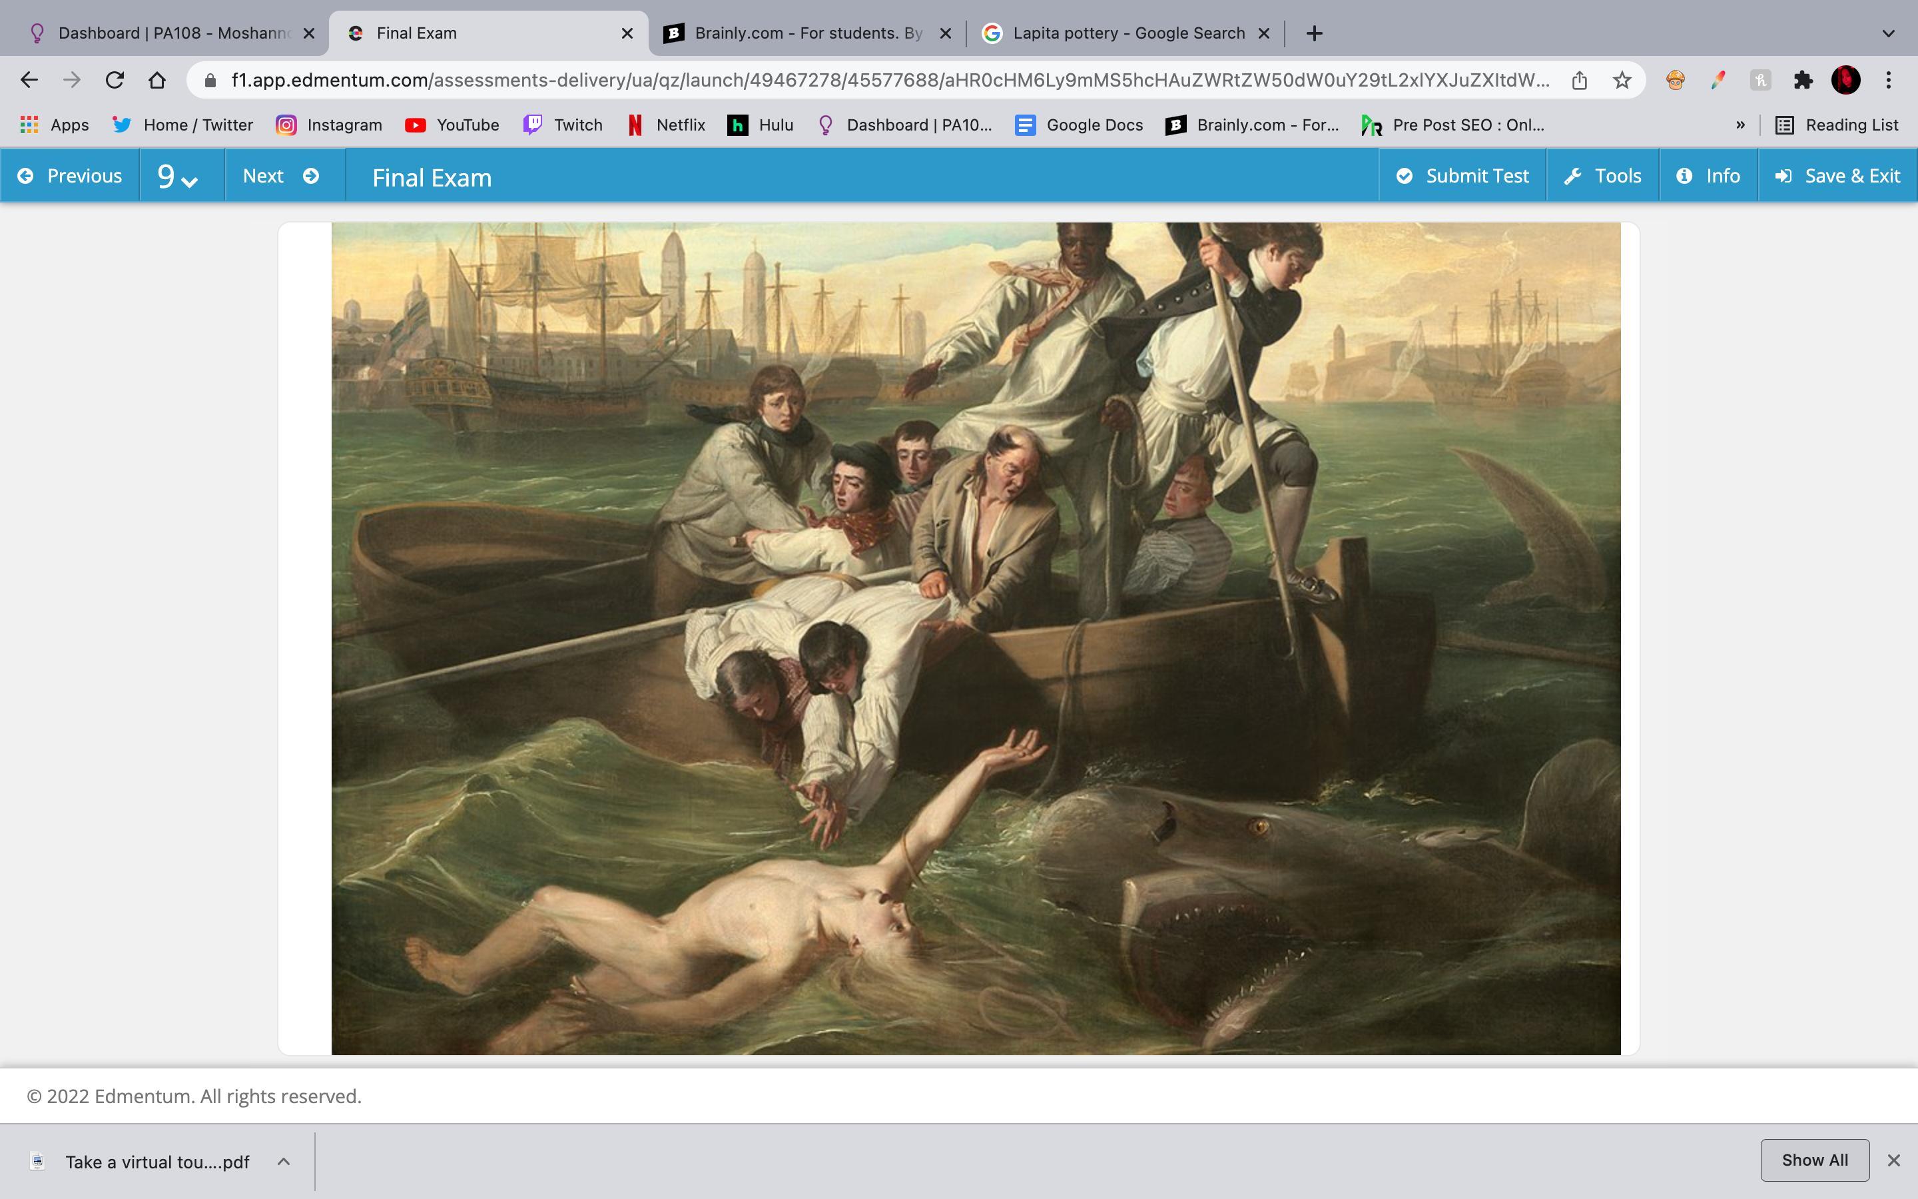Open the Tools menu
1918x1199 pixels.
point(1602,176)
